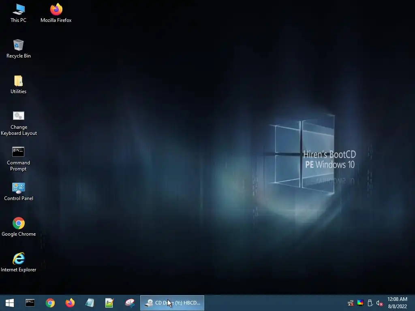
Task: Open Control Panel desktop icon
Action: click(x=19, y=192)
